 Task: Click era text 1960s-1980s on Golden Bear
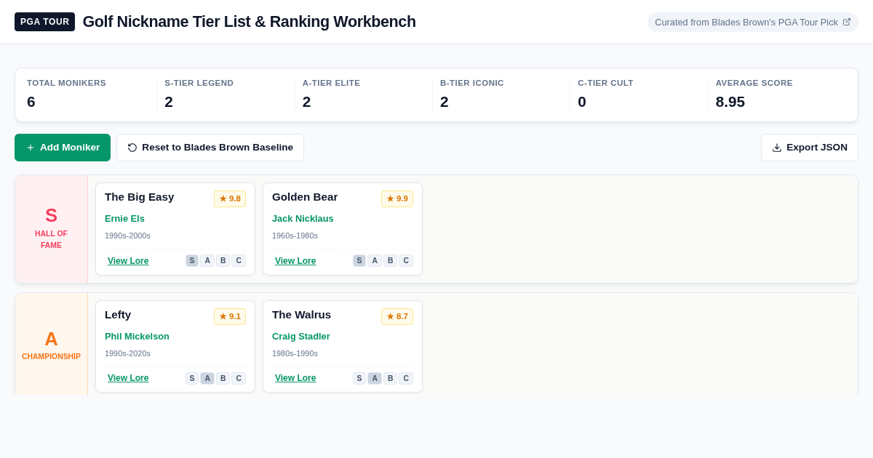[x=295, y=236]
